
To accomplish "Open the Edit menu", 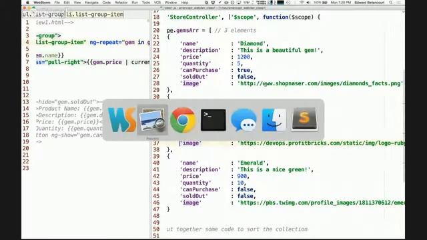I will tap(67, 3).
